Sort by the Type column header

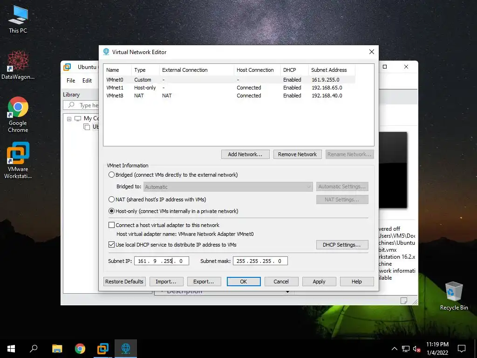pyautogui.click(x=145, y=70)
